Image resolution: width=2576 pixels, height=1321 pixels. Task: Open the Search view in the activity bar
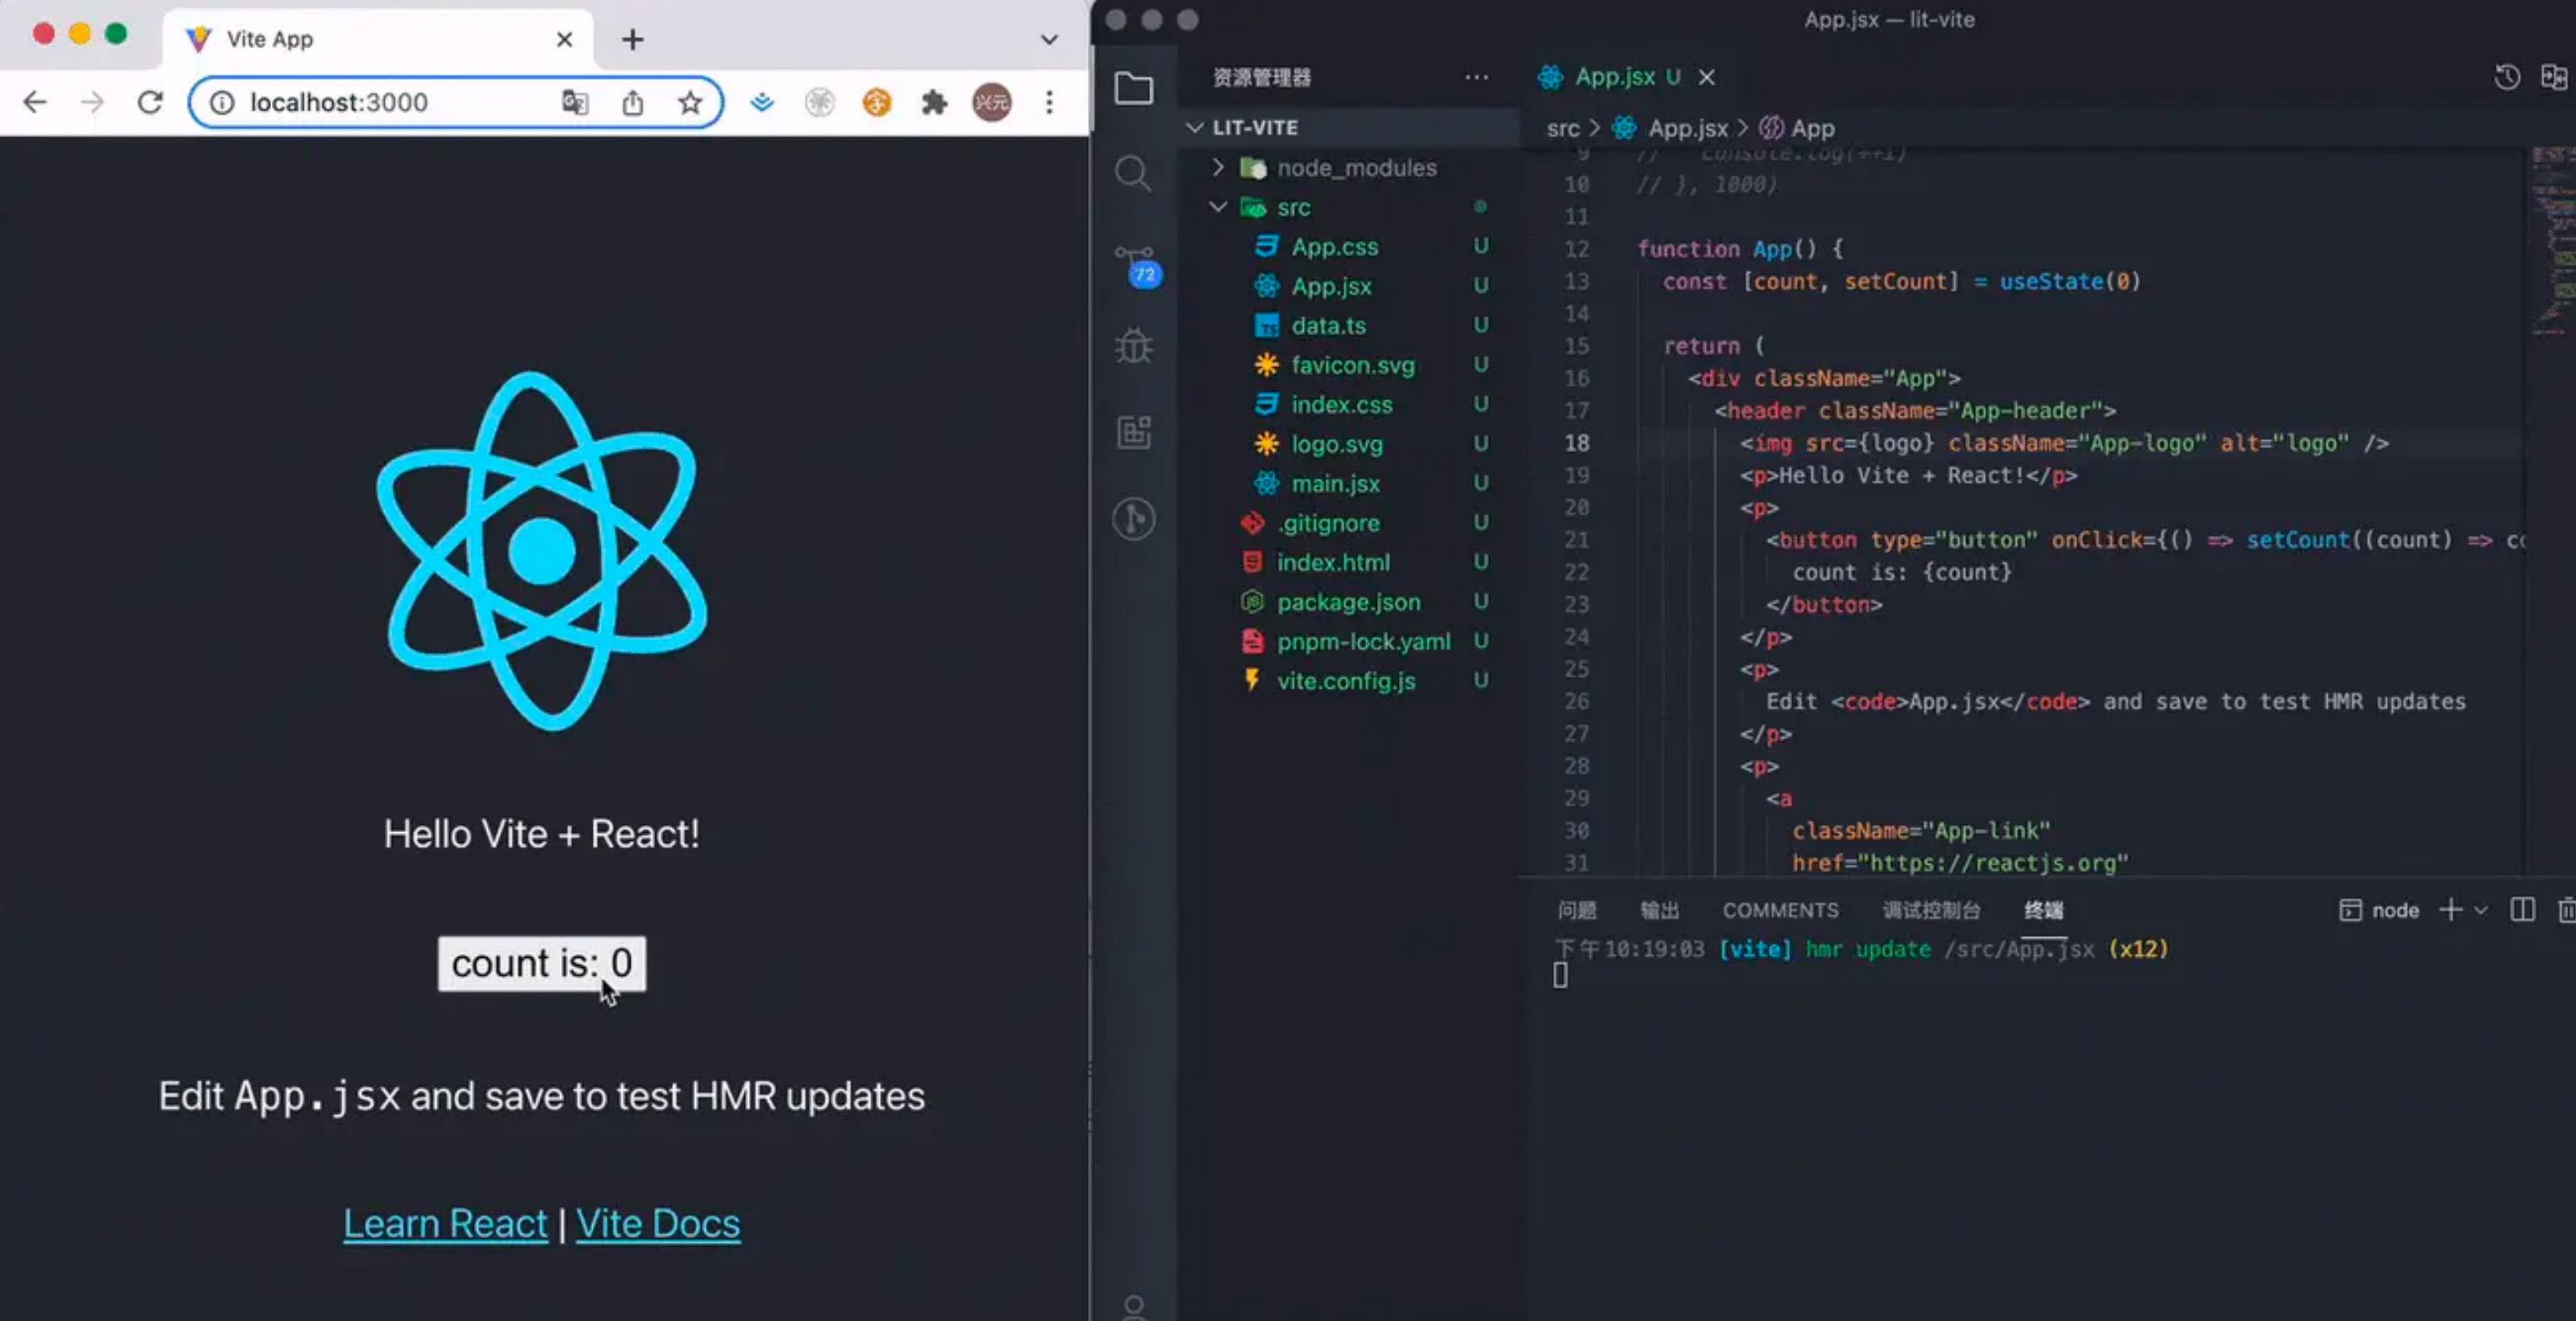(x=1134, y=173)
